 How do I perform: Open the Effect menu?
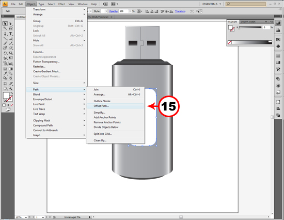(61, 4)
